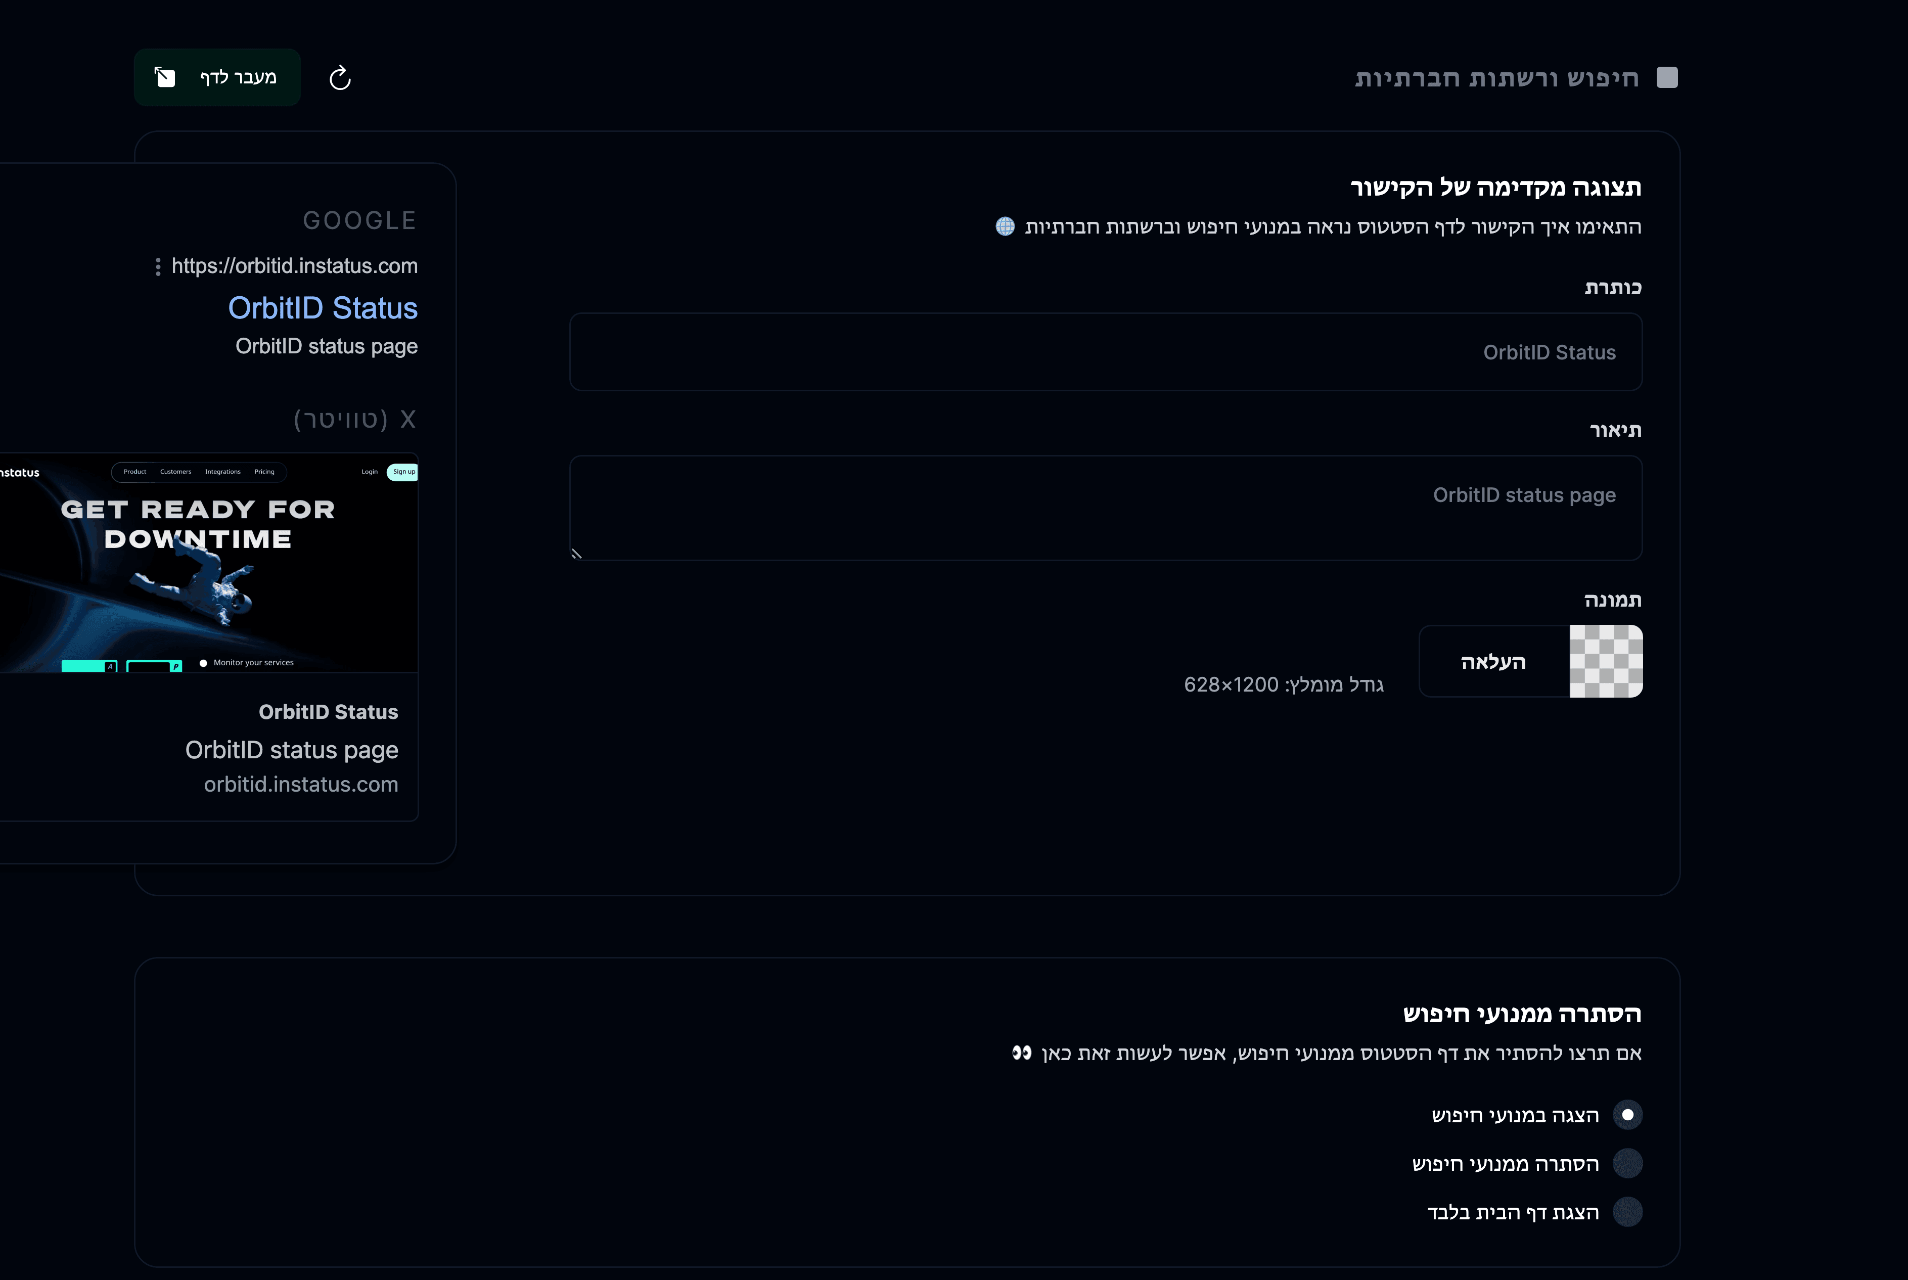Select 'הסתרה ממנועי חיפוש' radio option
Screen dimensions: 1908x1280
1627,1163
